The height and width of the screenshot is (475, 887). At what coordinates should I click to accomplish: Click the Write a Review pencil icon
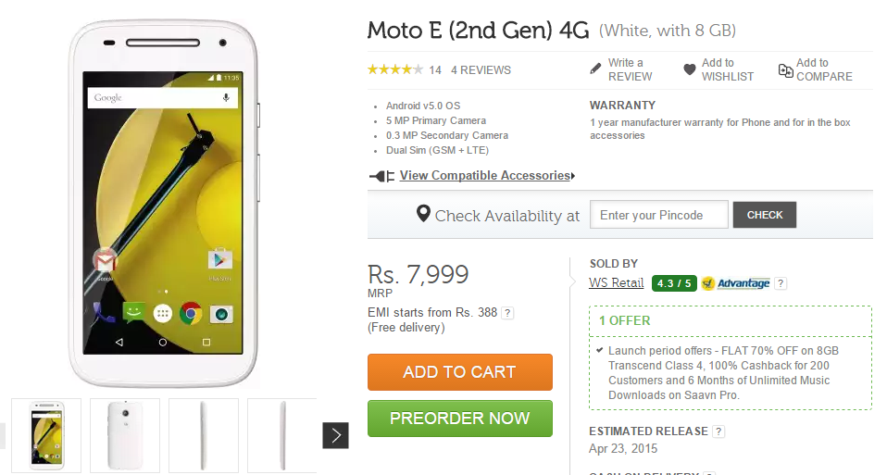pyautogui.click(x=596, y=69)
